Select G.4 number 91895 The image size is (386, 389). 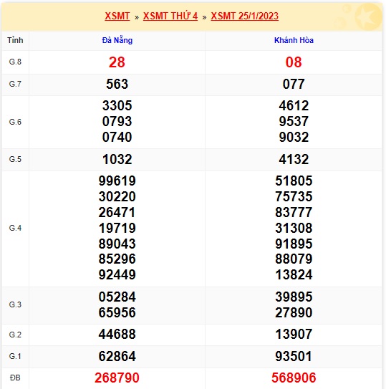pos(294,244)
